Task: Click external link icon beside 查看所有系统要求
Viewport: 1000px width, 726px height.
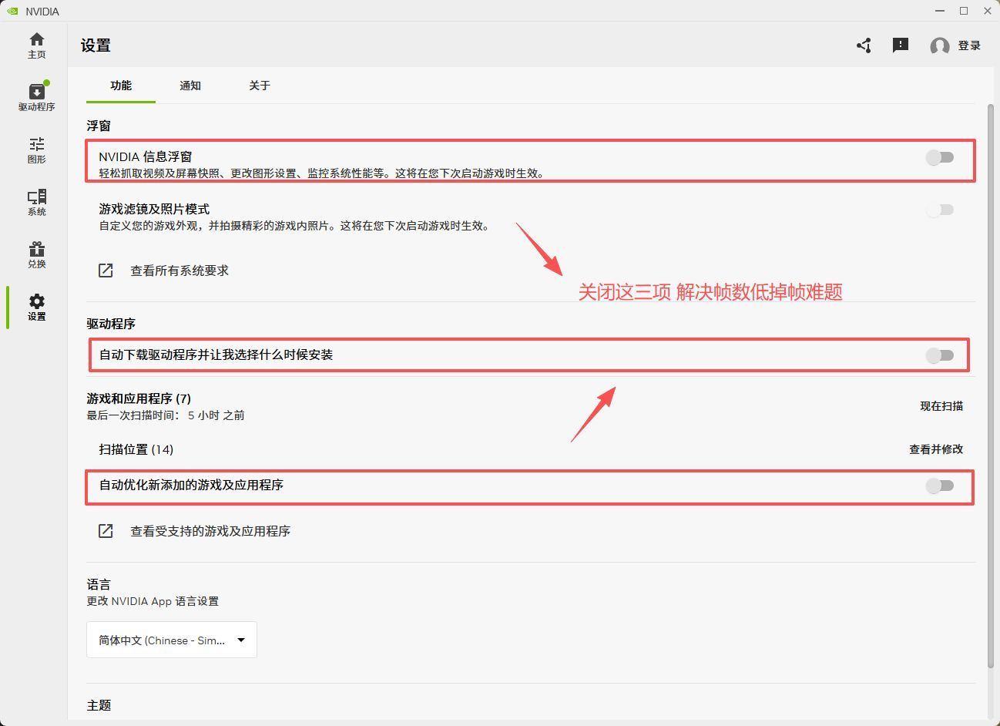Action: [106, 271]
